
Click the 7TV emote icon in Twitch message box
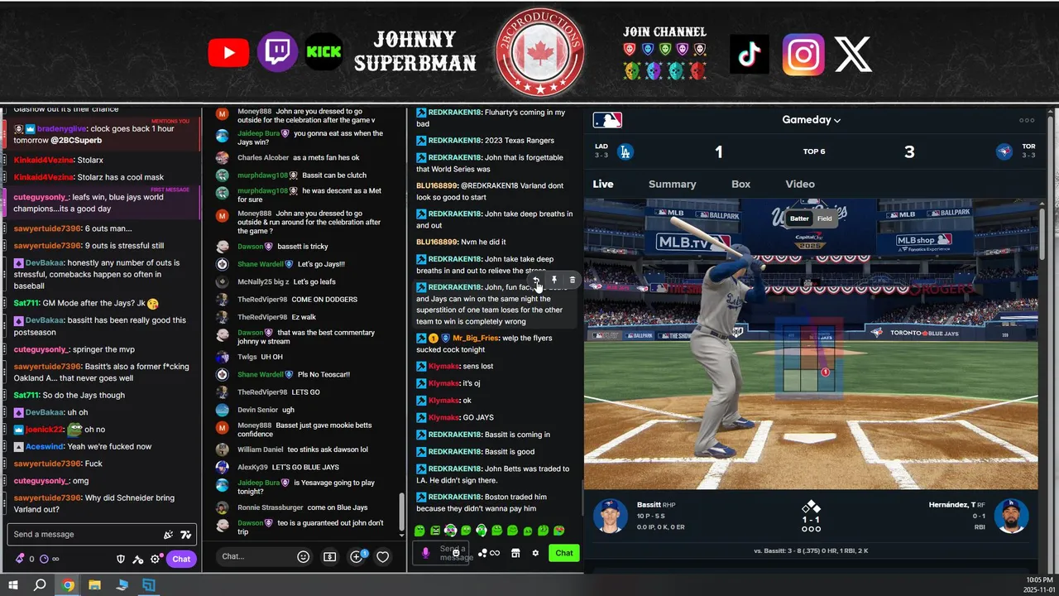(x=186, y=535)
